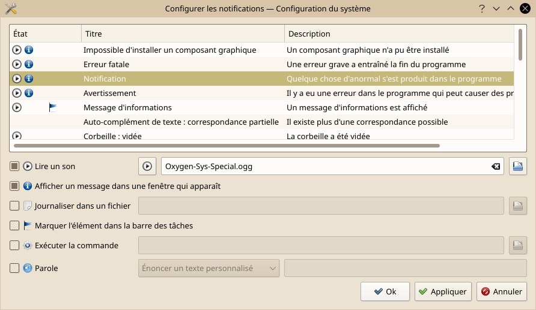Toggle the Lire un son checkbox
536x310 pixels.
pyautogui.click(x=14, y=166)
